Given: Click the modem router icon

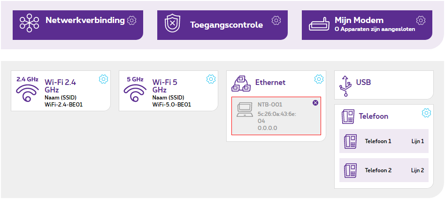Looking at the screenshot, I should tap(320, 24).
